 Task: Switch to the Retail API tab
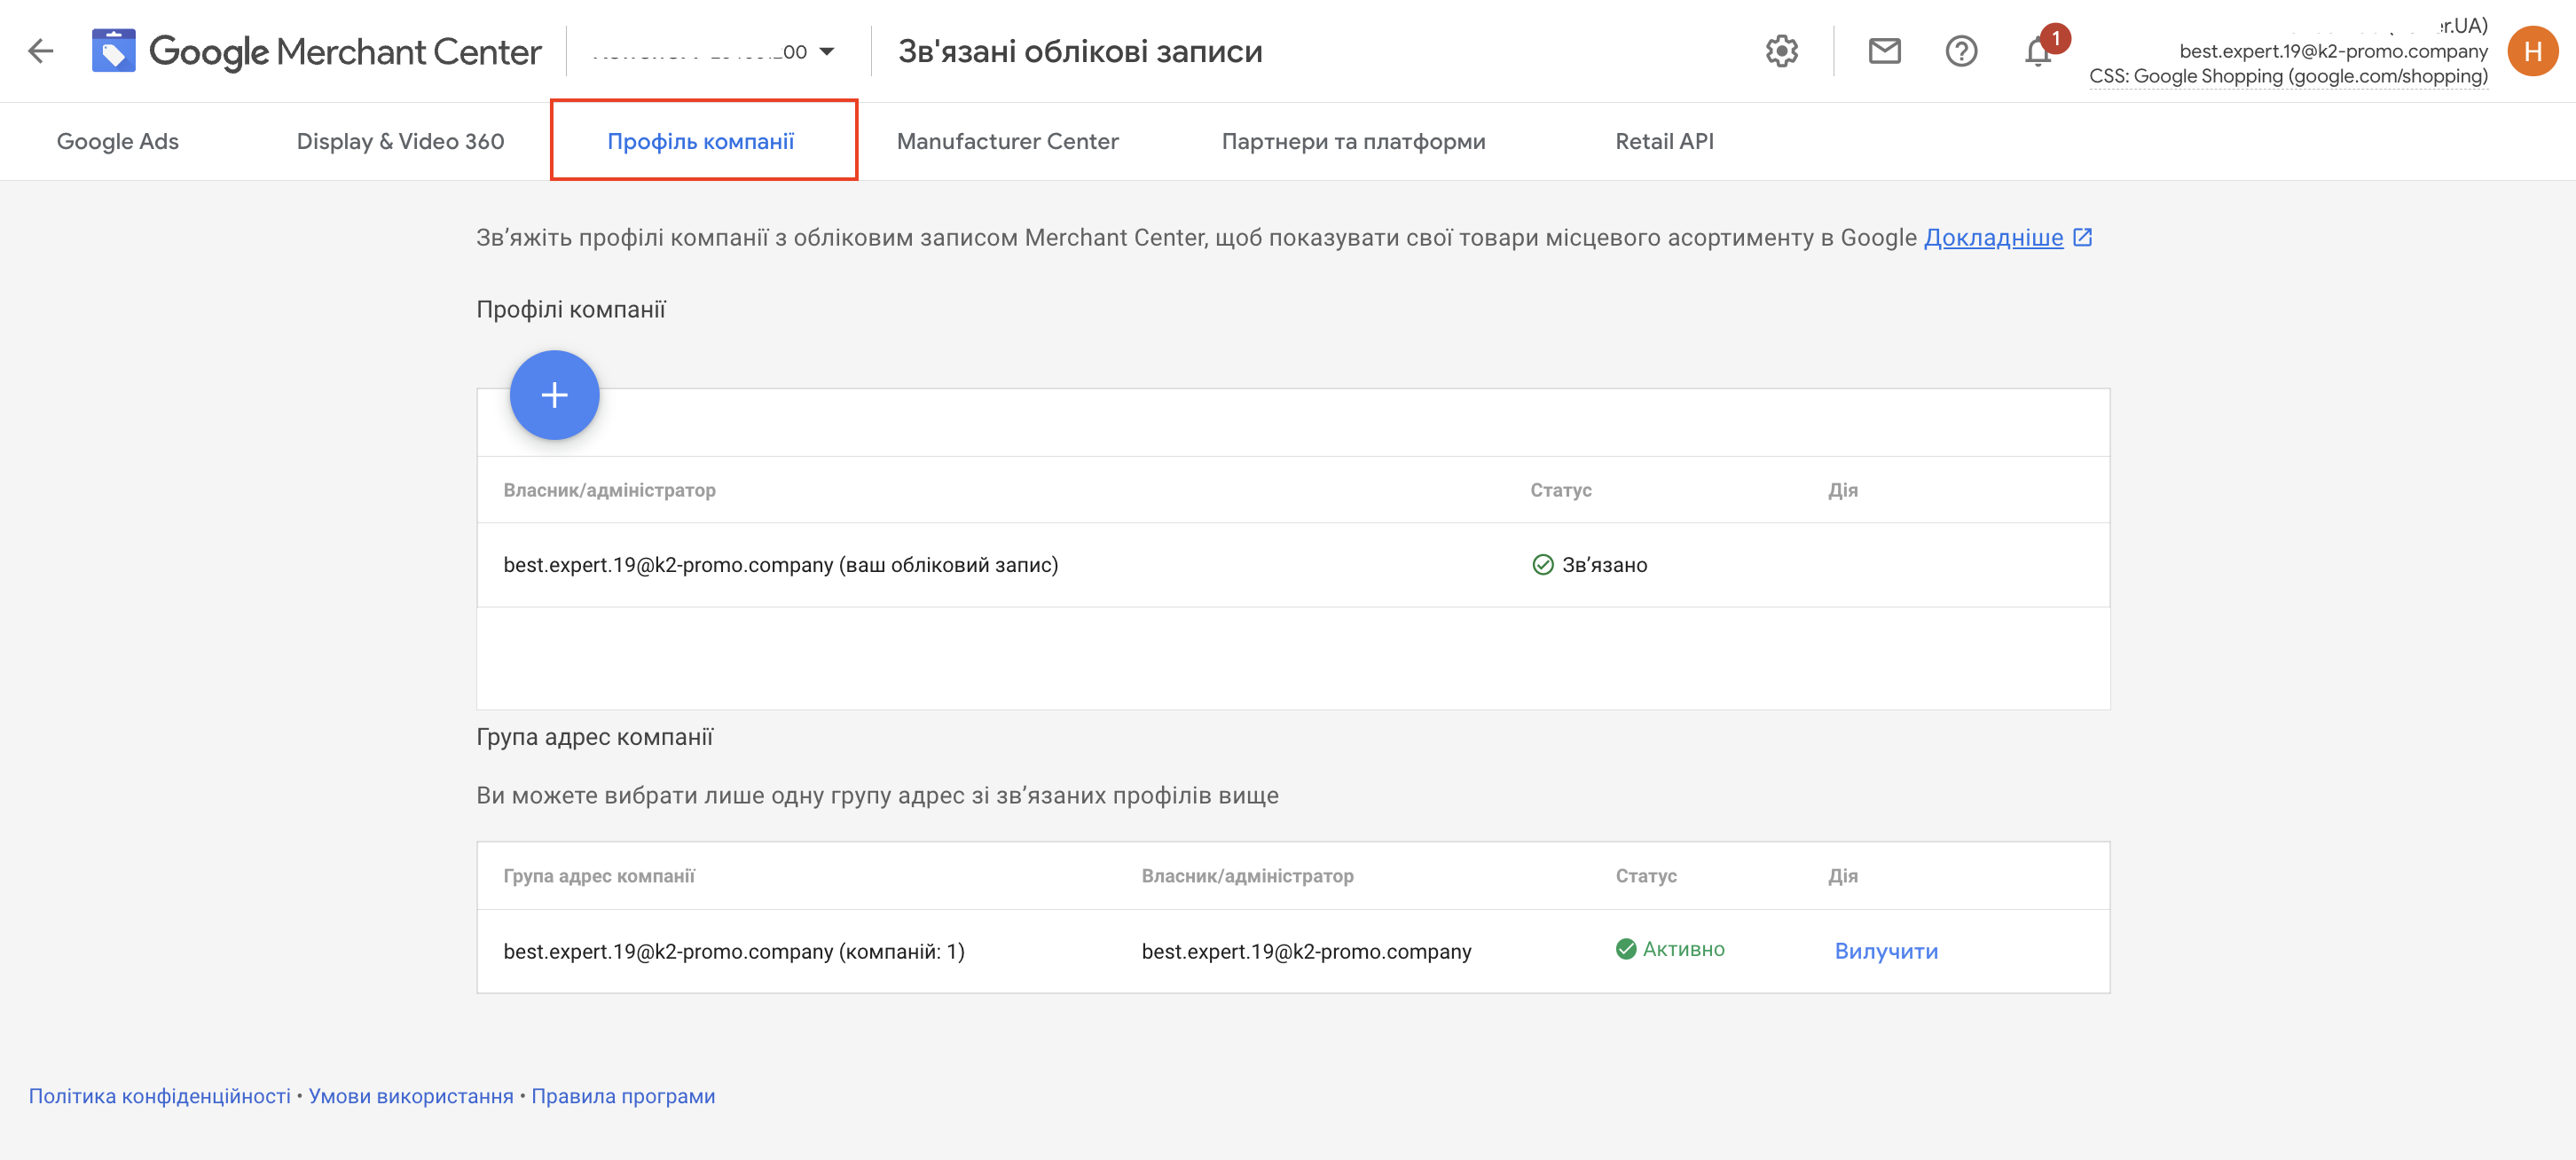(1664, 141)
